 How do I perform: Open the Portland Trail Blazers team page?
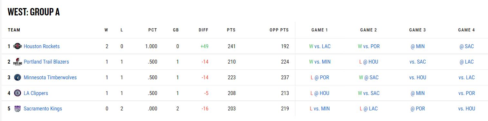(46, 62)
